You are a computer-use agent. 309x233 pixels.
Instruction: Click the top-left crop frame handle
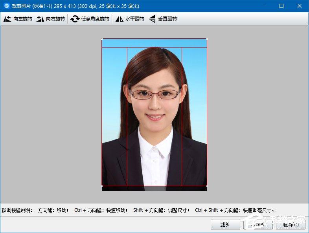coord(102,39)
